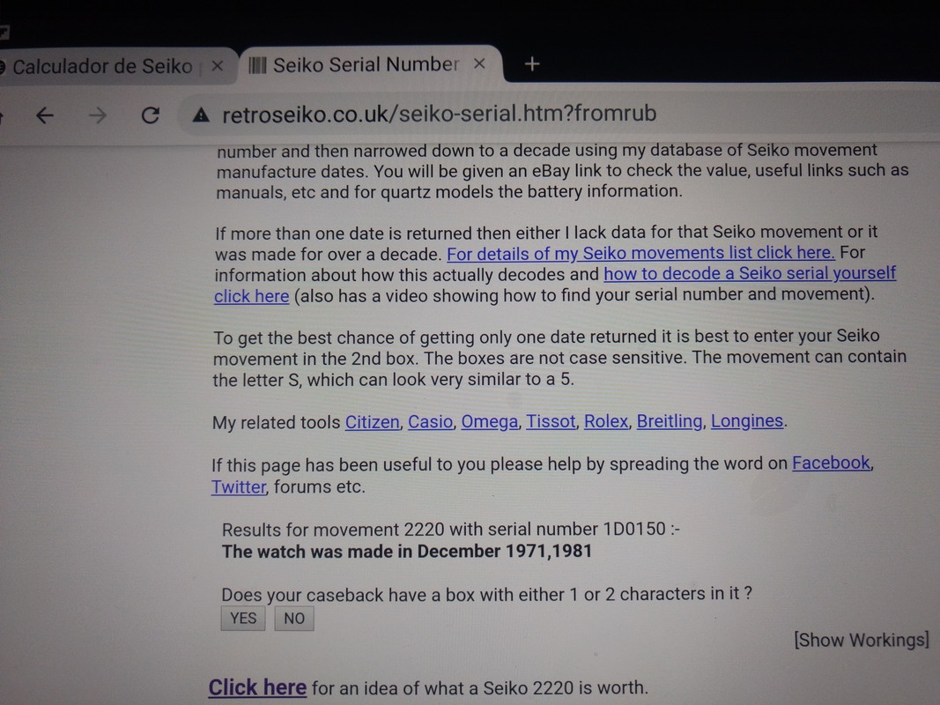This screenshot has height=705, width=940.
Task: Follow the Facebook share link
Action: click(x=831, y=463)
